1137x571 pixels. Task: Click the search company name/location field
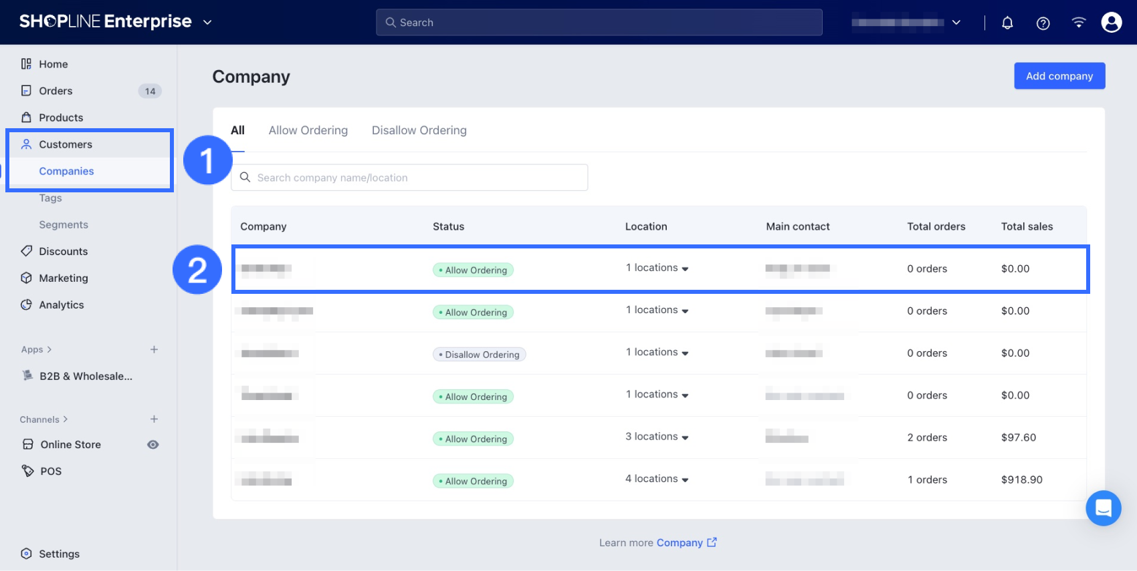click(x=409, y=178)
